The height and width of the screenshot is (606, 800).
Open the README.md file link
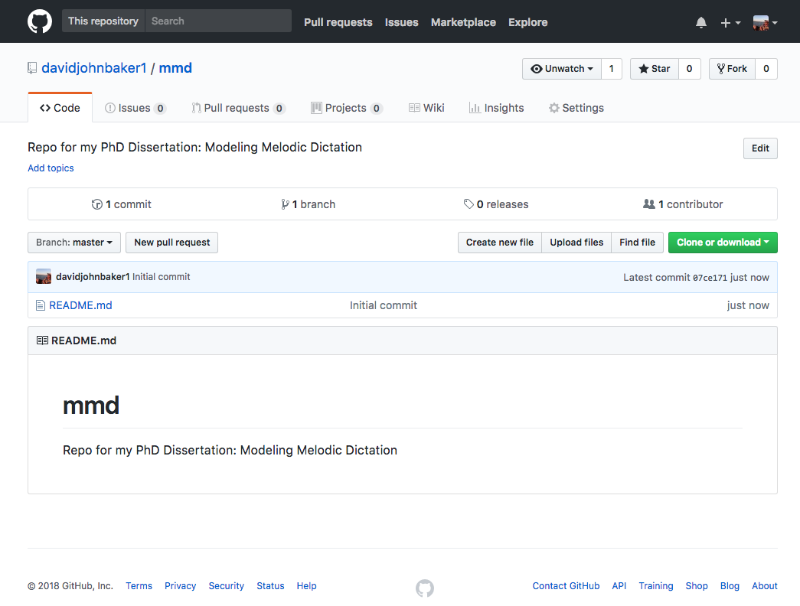(x=80, y=305)
